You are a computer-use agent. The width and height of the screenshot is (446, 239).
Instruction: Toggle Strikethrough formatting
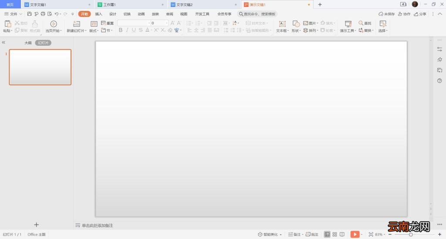(141, 30)
